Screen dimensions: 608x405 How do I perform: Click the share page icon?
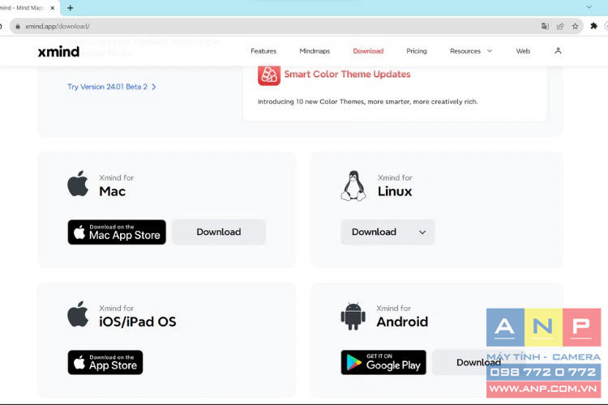pos(560,27)
